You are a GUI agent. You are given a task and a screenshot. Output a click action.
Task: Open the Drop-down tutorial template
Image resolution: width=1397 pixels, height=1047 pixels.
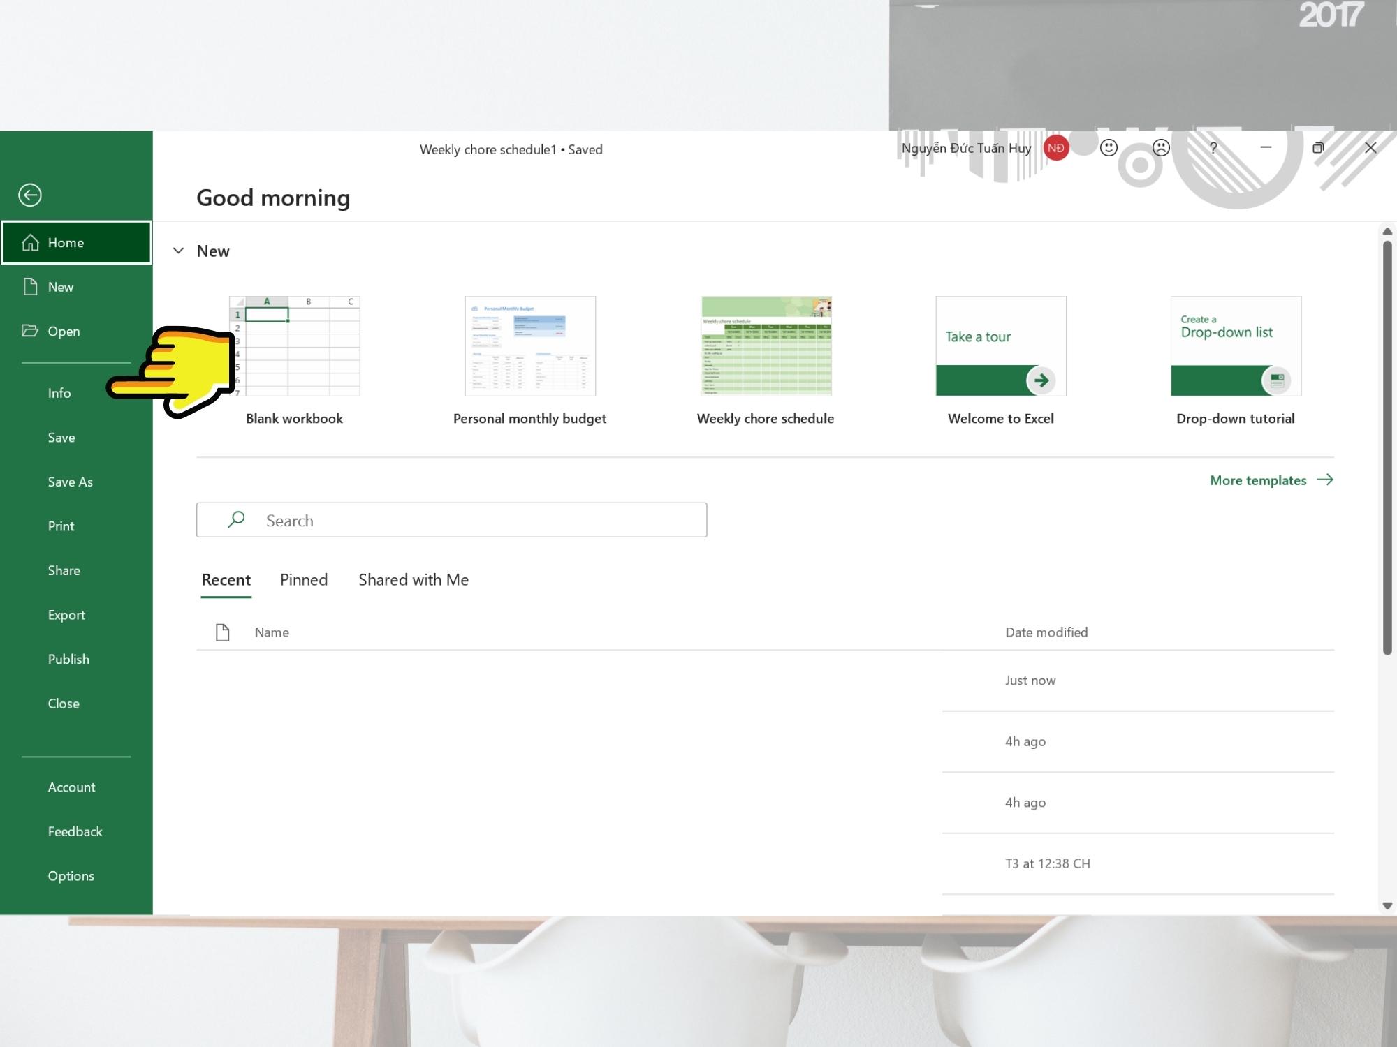pos(1236,346)
